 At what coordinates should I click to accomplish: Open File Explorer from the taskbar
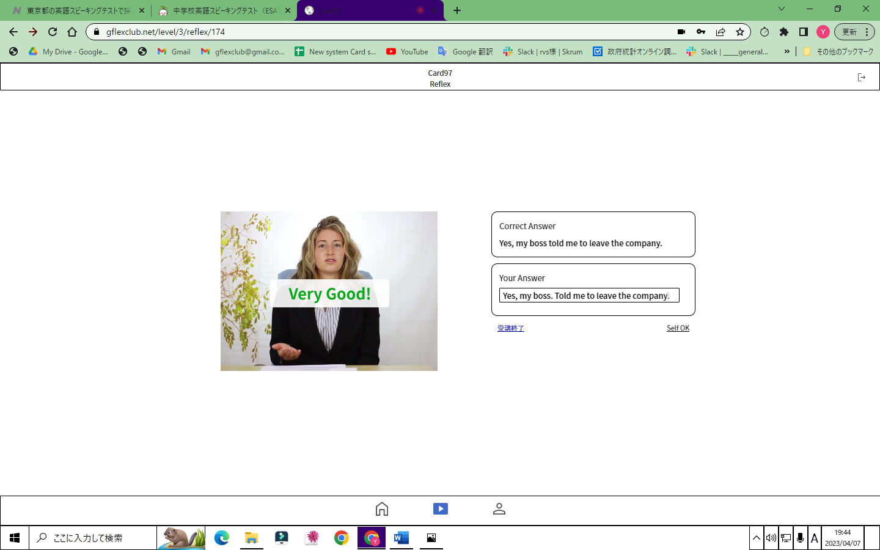tap(252, 538)
